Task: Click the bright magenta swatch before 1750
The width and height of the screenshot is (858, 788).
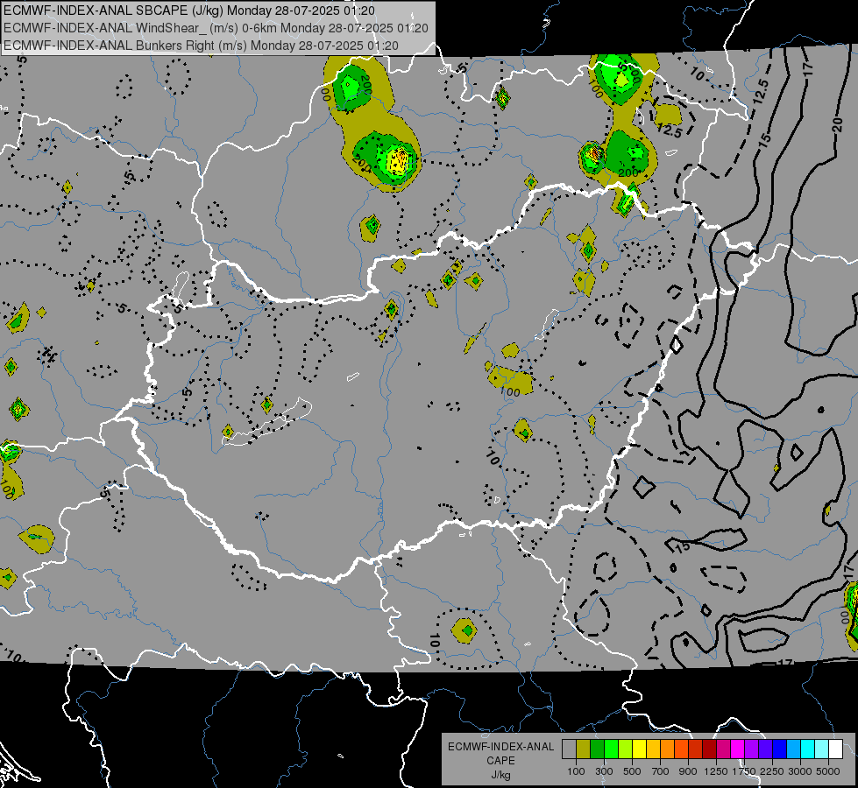Action: pos(738,749)
